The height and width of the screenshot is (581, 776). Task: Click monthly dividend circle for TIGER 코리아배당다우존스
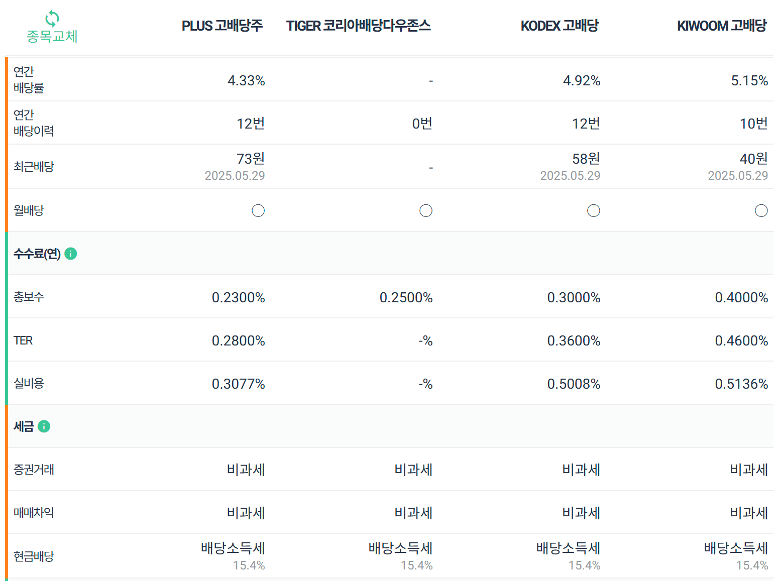pos(426,210)
